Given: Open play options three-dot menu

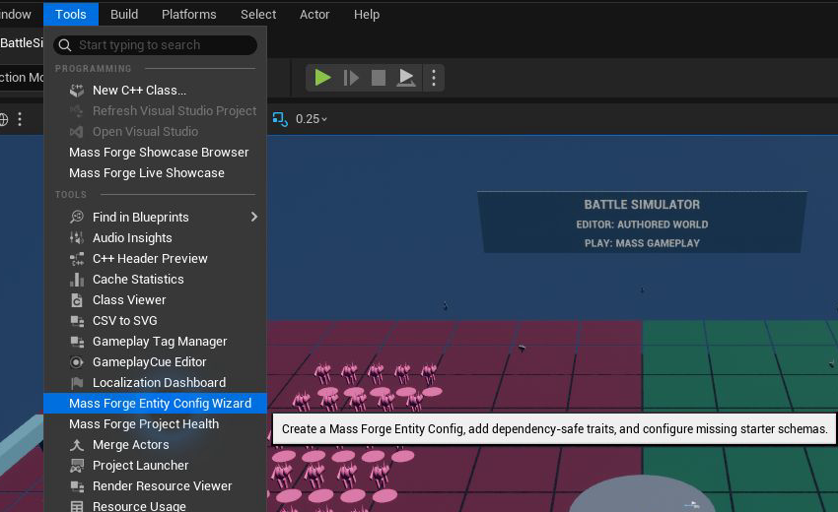Looking at the screenshot, I should (434, 78).
